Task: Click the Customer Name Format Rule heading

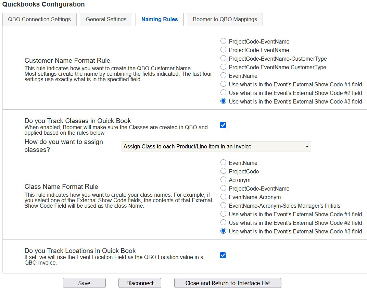Action: click(67, 60)
